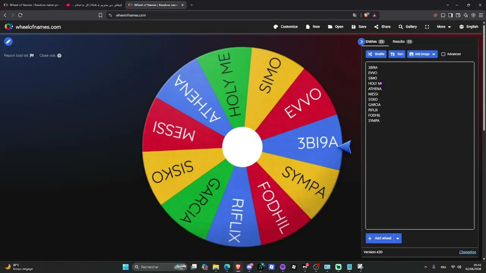486x273 pixels.
Task: Click the wheel's white center to spin
Action: click(242, 147)
